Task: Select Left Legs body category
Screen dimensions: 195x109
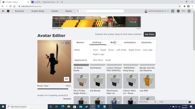Action: click(147, 50)
